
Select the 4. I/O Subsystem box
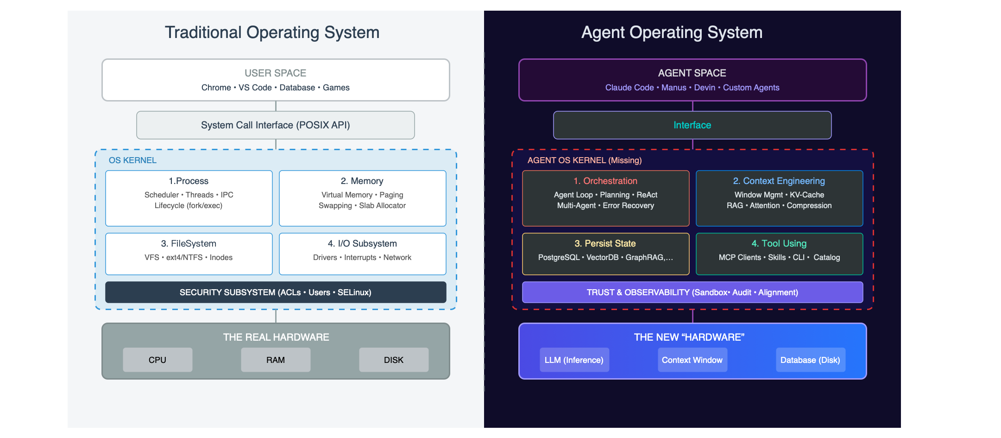pyautogui.click(x=362, y=254)
